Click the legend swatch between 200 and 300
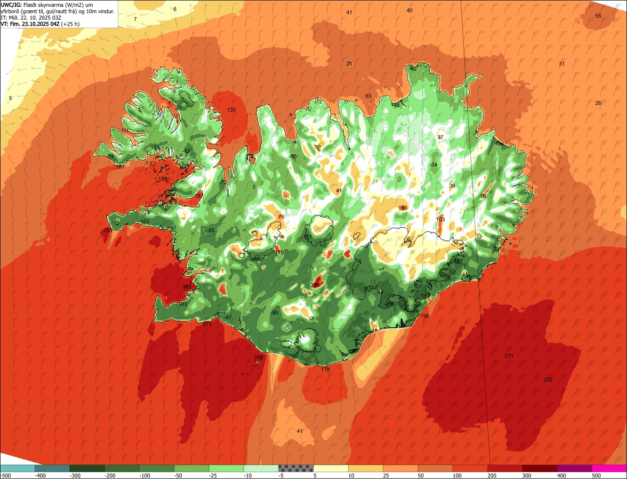627x479 pixels. (x=505, y=468)
